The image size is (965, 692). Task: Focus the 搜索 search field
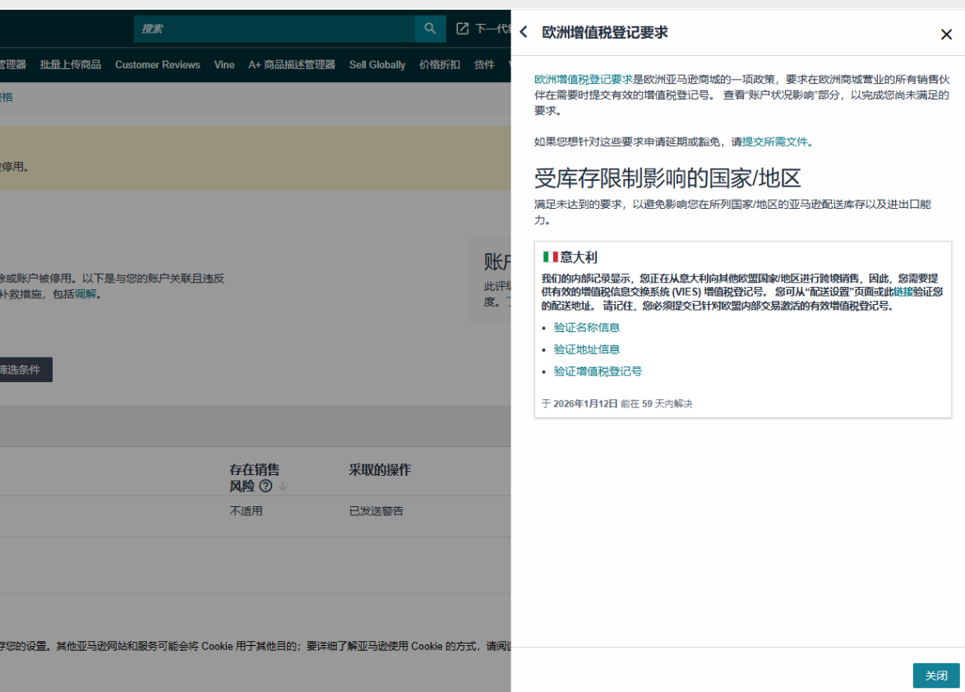point(275,29)
